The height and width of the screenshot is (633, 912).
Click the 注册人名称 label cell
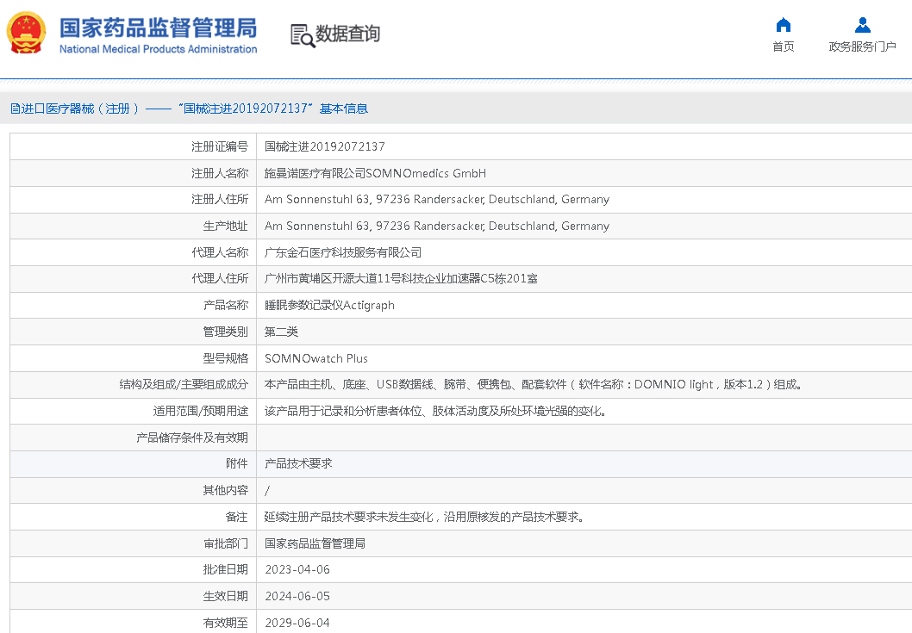134,173
